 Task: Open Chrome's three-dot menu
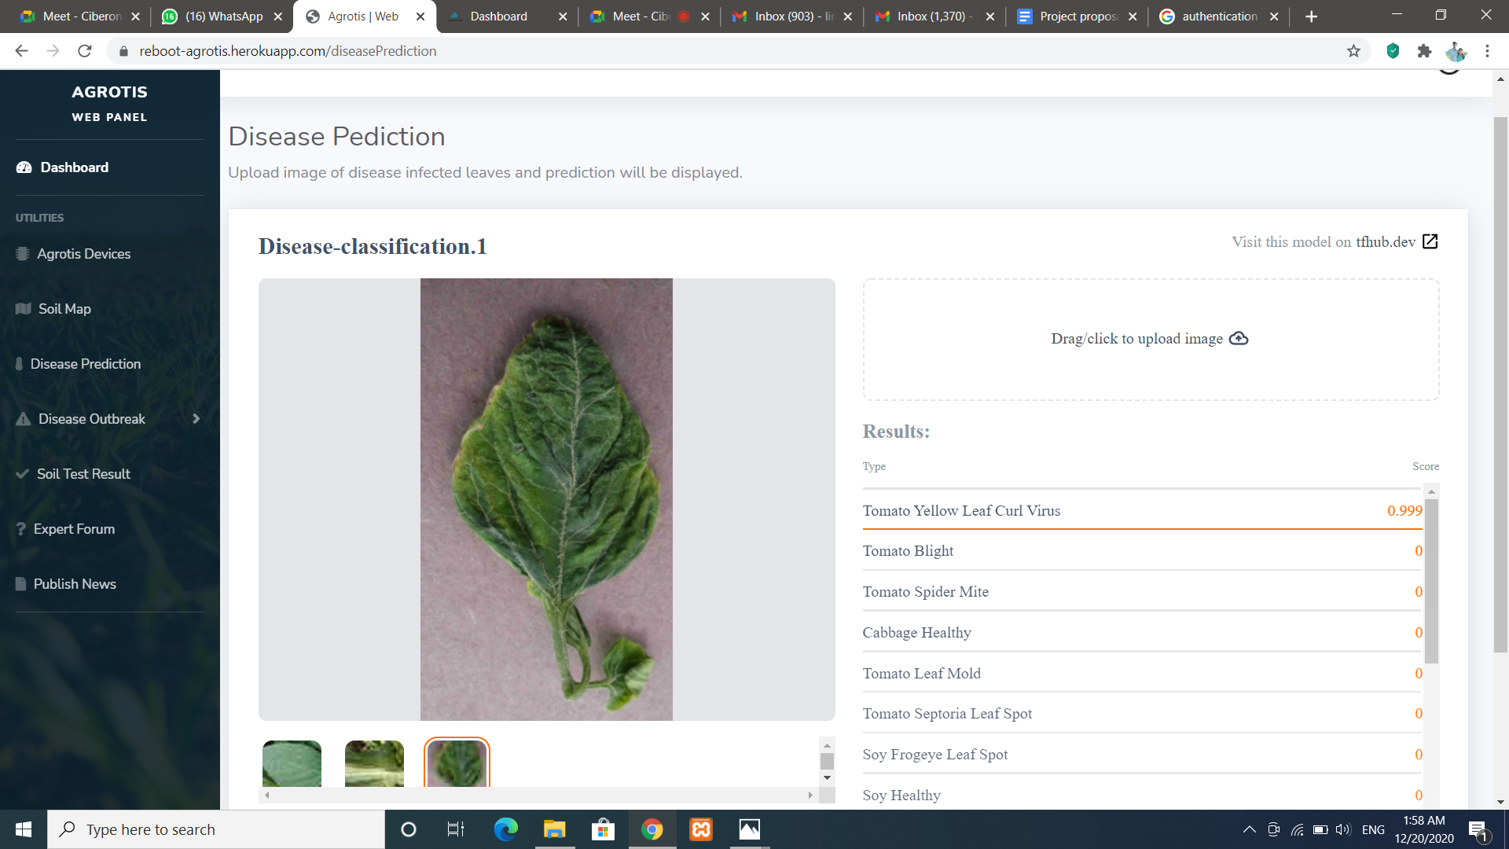(1487, 51)
